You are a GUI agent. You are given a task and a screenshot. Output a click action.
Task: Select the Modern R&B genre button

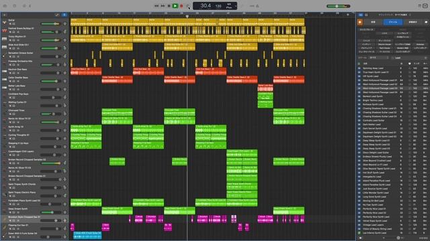402,48
